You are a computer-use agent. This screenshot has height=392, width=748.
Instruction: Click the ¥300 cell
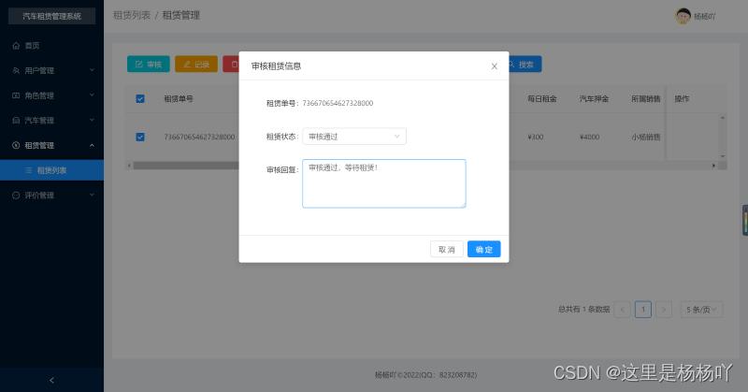[x=536, y=137]
